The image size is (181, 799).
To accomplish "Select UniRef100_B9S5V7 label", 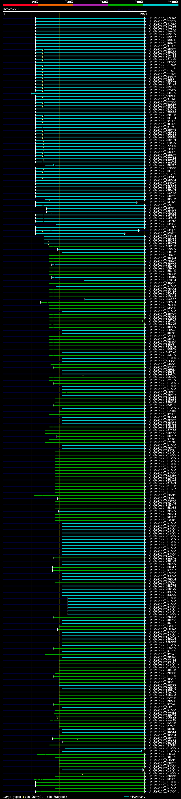I will click(162, 78).
